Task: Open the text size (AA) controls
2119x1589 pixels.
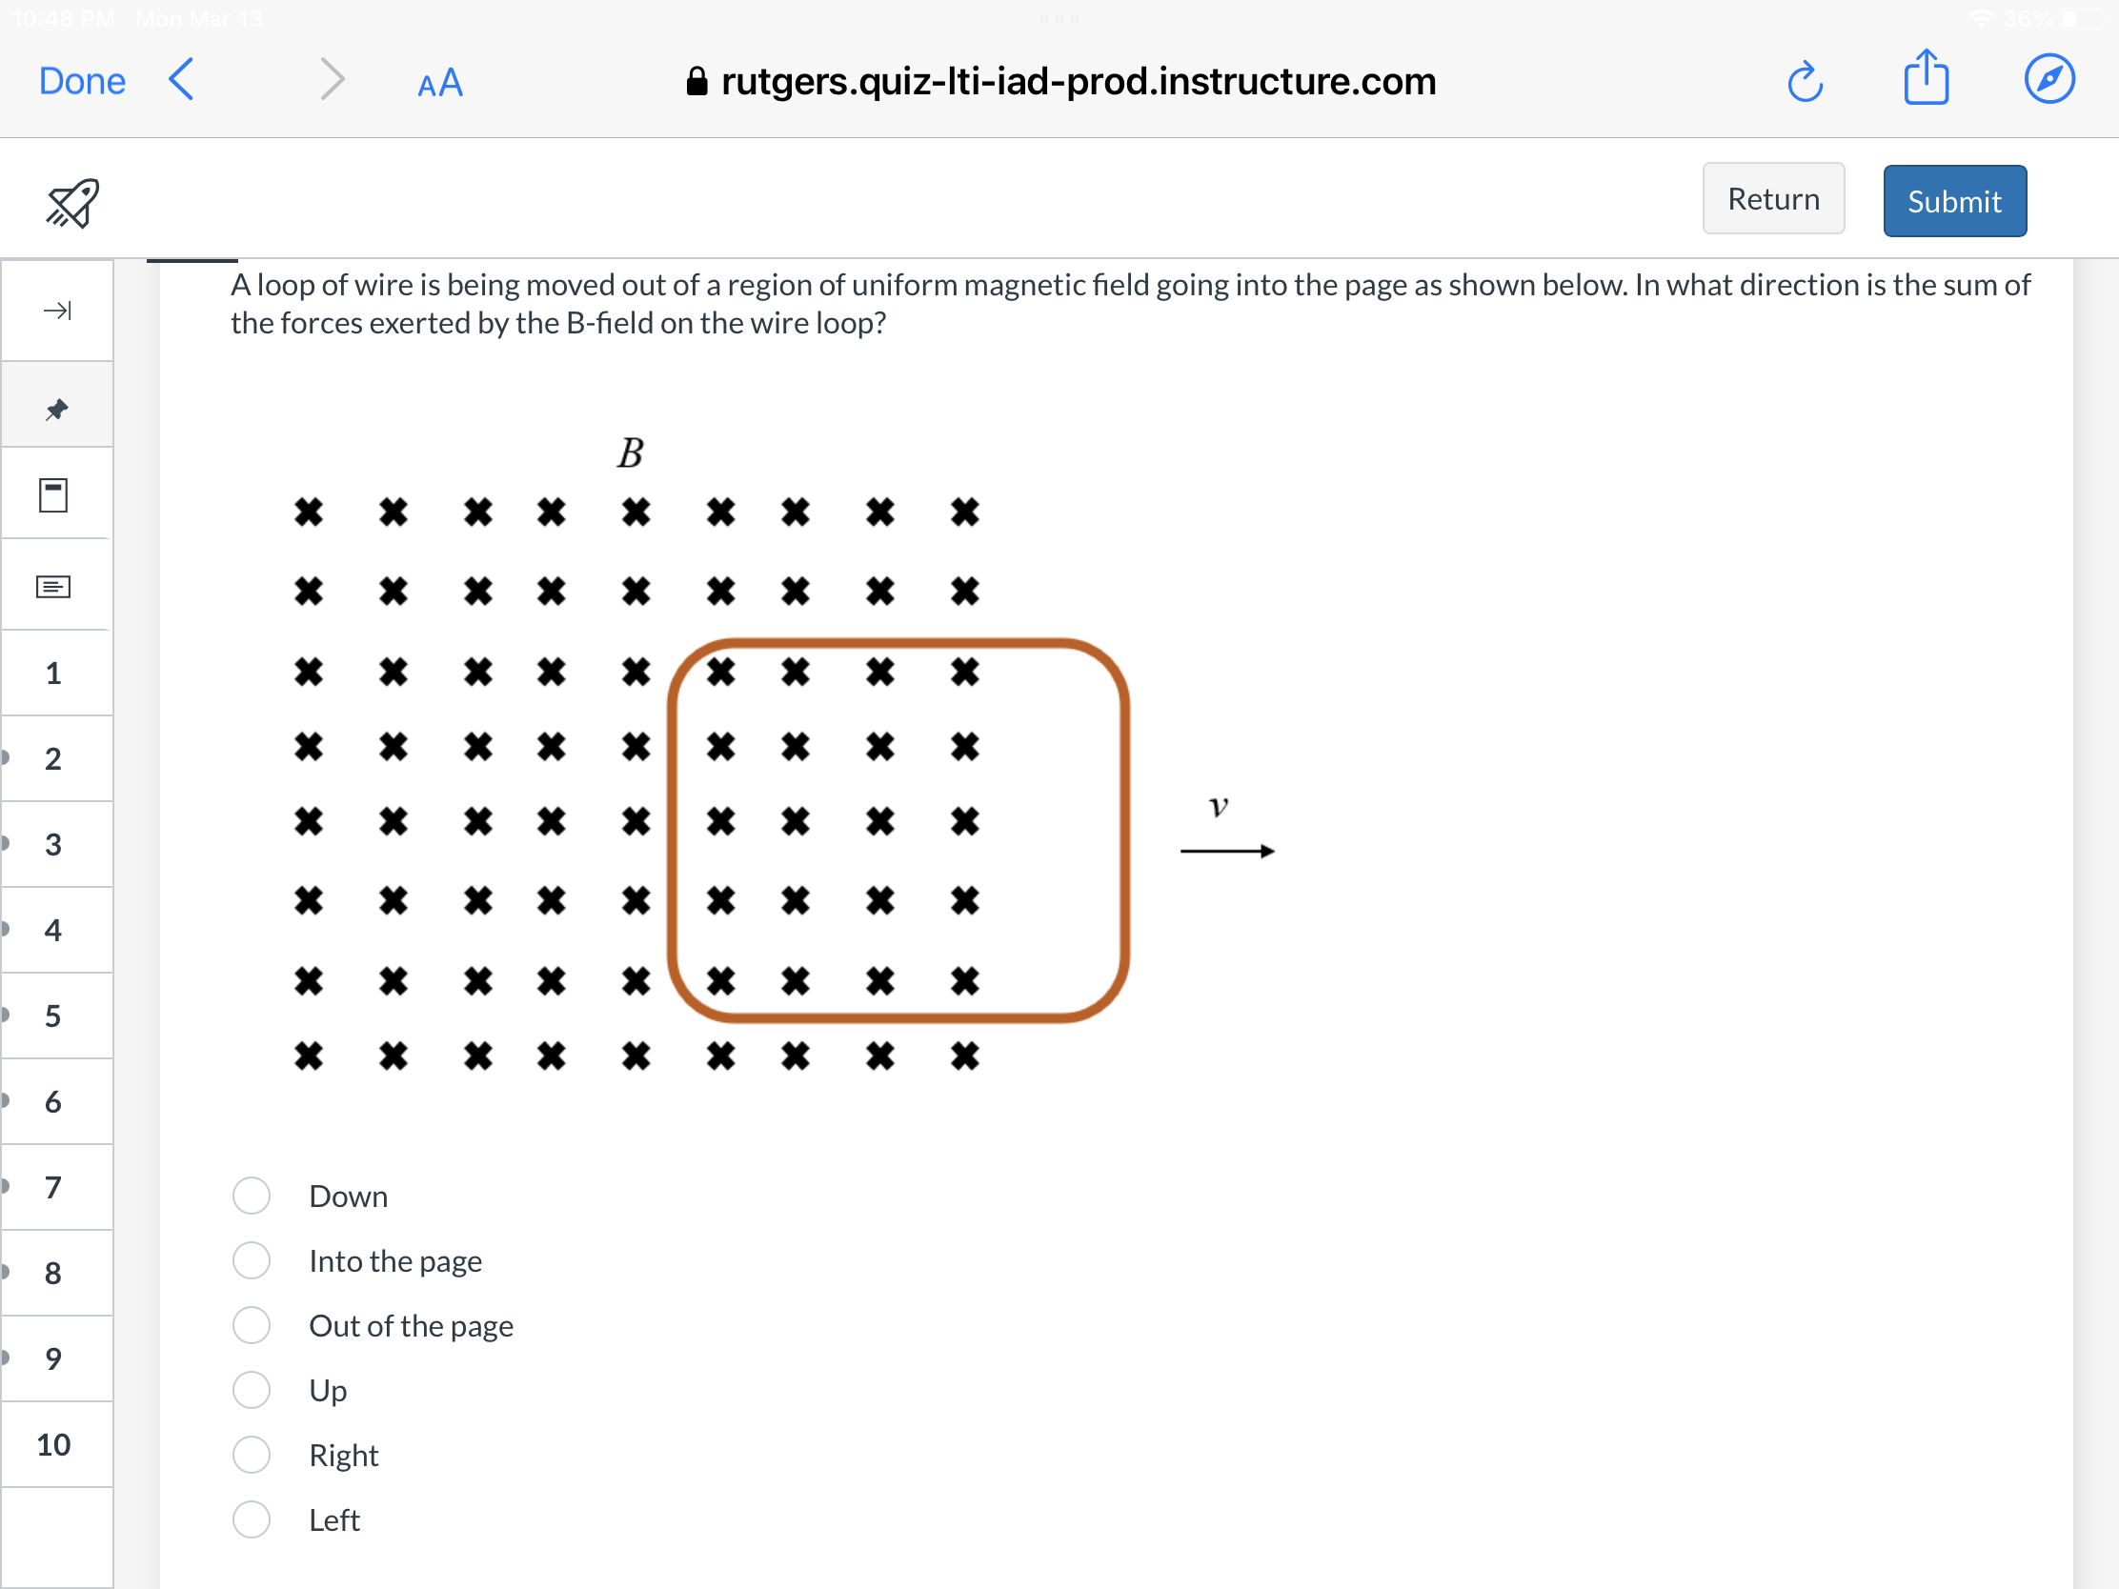Action: coord(439,82)
